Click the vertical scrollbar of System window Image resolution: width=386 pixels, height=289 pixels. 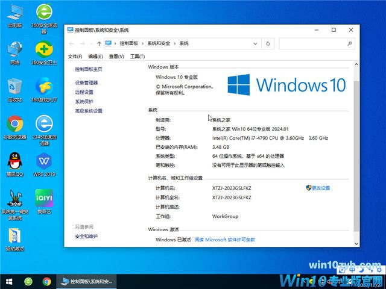(x=356, y=156)
